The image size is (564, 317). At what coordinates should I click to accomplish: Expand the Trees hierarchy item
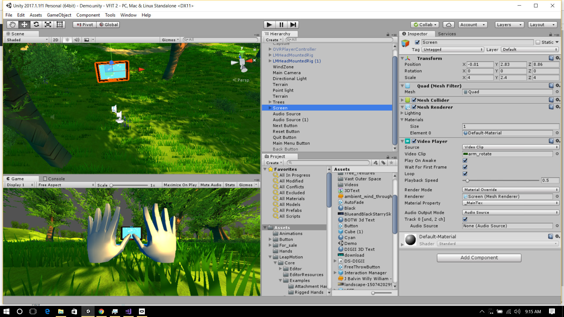270,102
